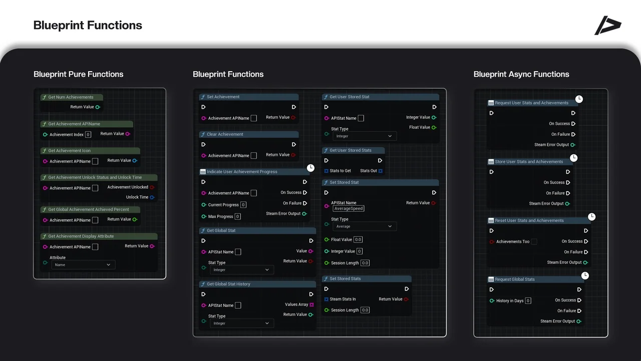641x361 pixels.
Task: Click the History in Days value field
Action: pos(528,301)
